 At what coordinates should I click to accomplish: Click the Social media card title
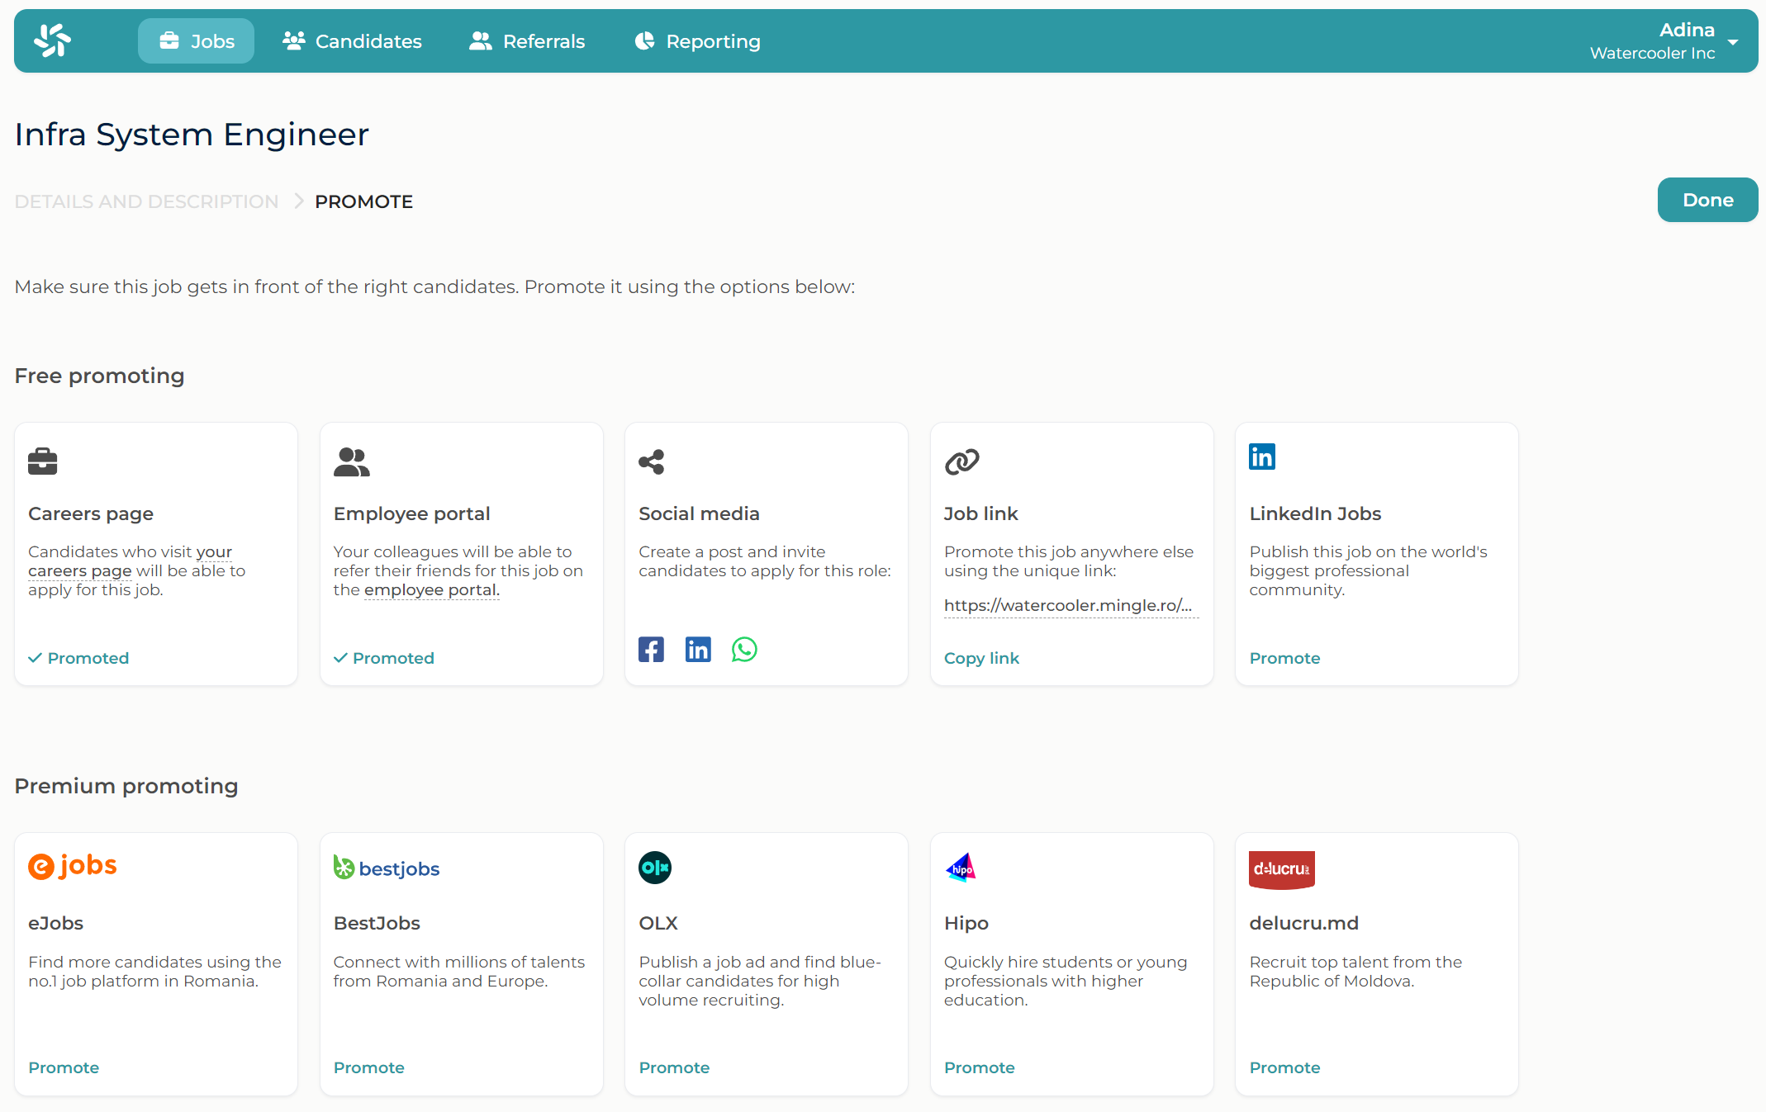click(699, 513)
